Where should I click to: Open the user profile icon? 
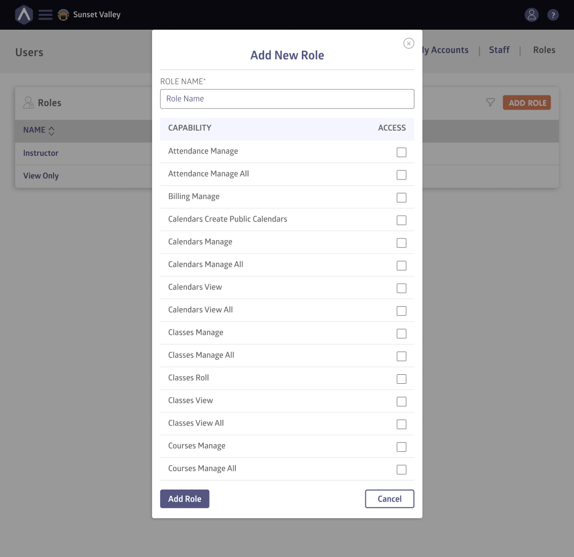click(x=531, y=15)
